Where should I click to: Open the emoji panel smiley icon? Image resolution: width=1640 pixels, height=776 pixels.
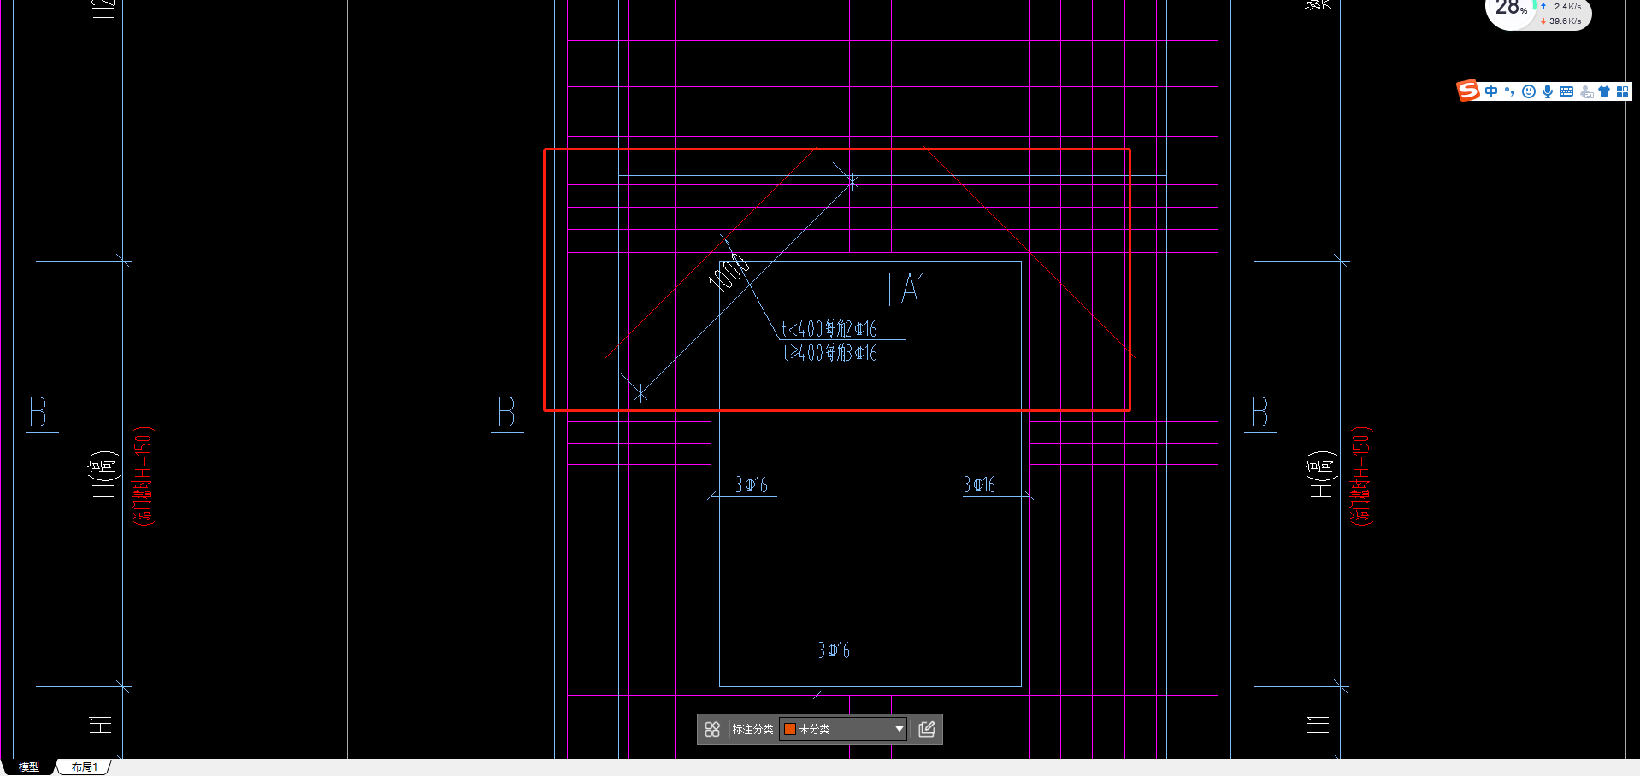coord(1529,91)
